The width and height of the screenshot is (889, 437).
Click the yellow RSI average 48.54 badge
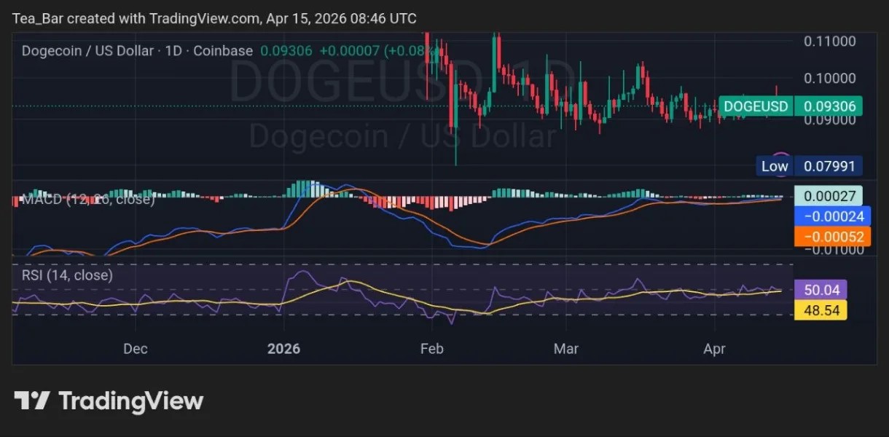tap(821, 309)
